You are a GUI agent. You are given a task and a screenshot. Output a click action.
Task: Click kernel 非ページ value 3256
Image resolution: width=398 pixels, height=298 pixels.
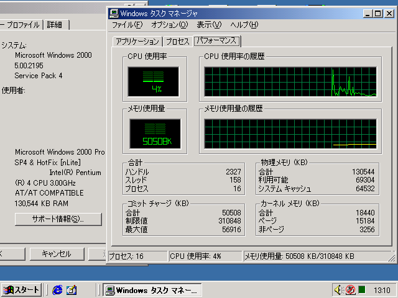point(367,230)
